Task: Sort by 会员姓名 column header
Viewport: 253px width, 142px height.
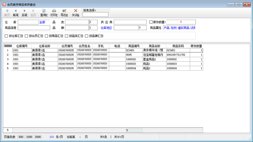Action: click(84, 46)
